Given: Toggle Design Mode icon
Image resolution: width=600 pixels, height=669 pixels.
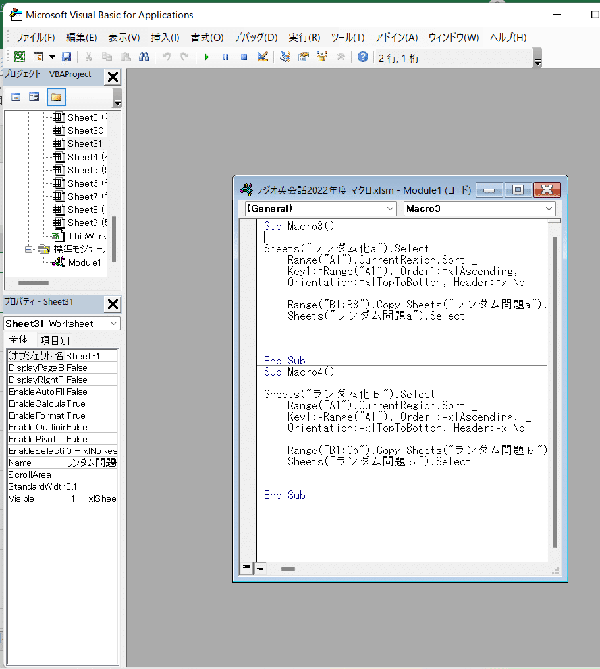Looking at the screenshot, I should click(x=263, y=57).
